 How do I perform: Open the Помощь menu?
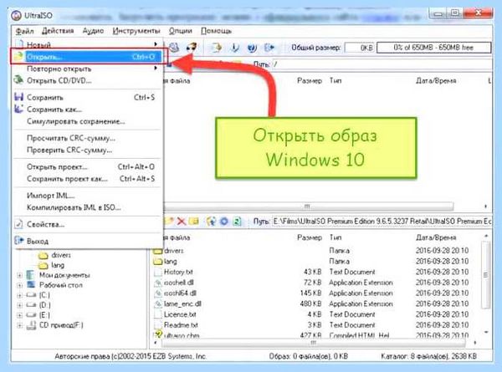(x=216, y=31)
